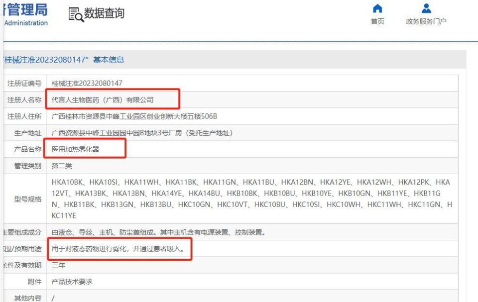This screenshot has height=302, width=478.
Task: Select validity period value 三年
Action: click(58, 265)
